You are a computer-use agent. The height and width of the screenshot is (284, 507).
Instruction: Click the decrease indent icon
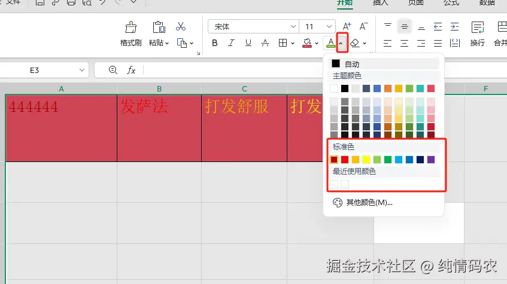438,26
